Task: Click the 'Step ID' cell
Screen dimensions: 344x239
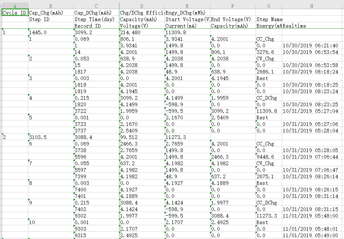Action: (51, 19)
